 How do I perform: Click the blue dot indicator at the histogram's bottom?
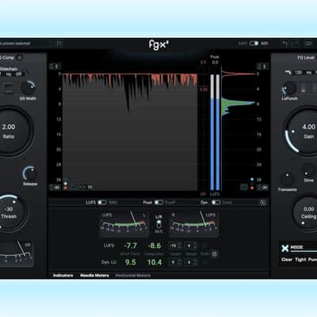click(x=252, y=179)
